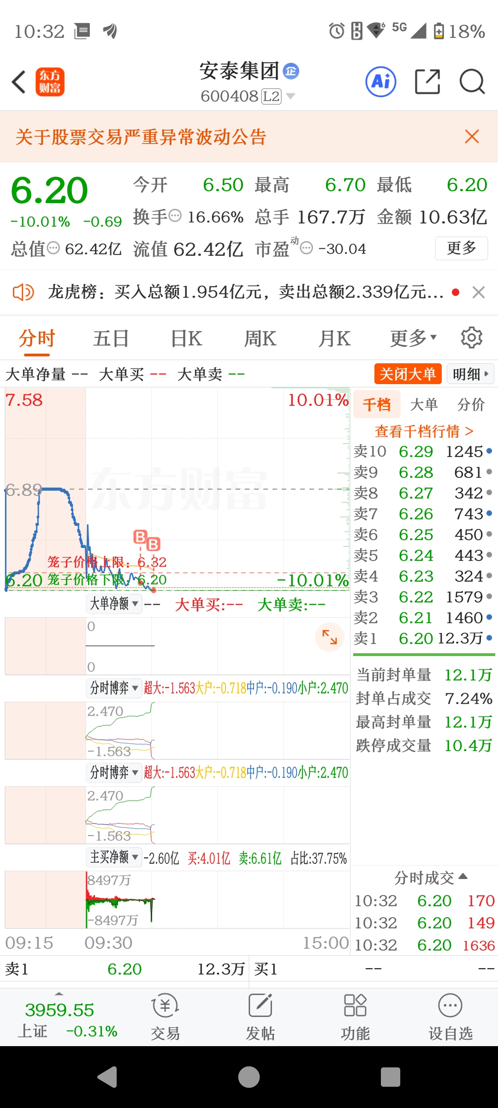Viewport: 498px width, 1108px height.
Task: Tap the 卖3 6.22 order row
Action: coord(423,596)
